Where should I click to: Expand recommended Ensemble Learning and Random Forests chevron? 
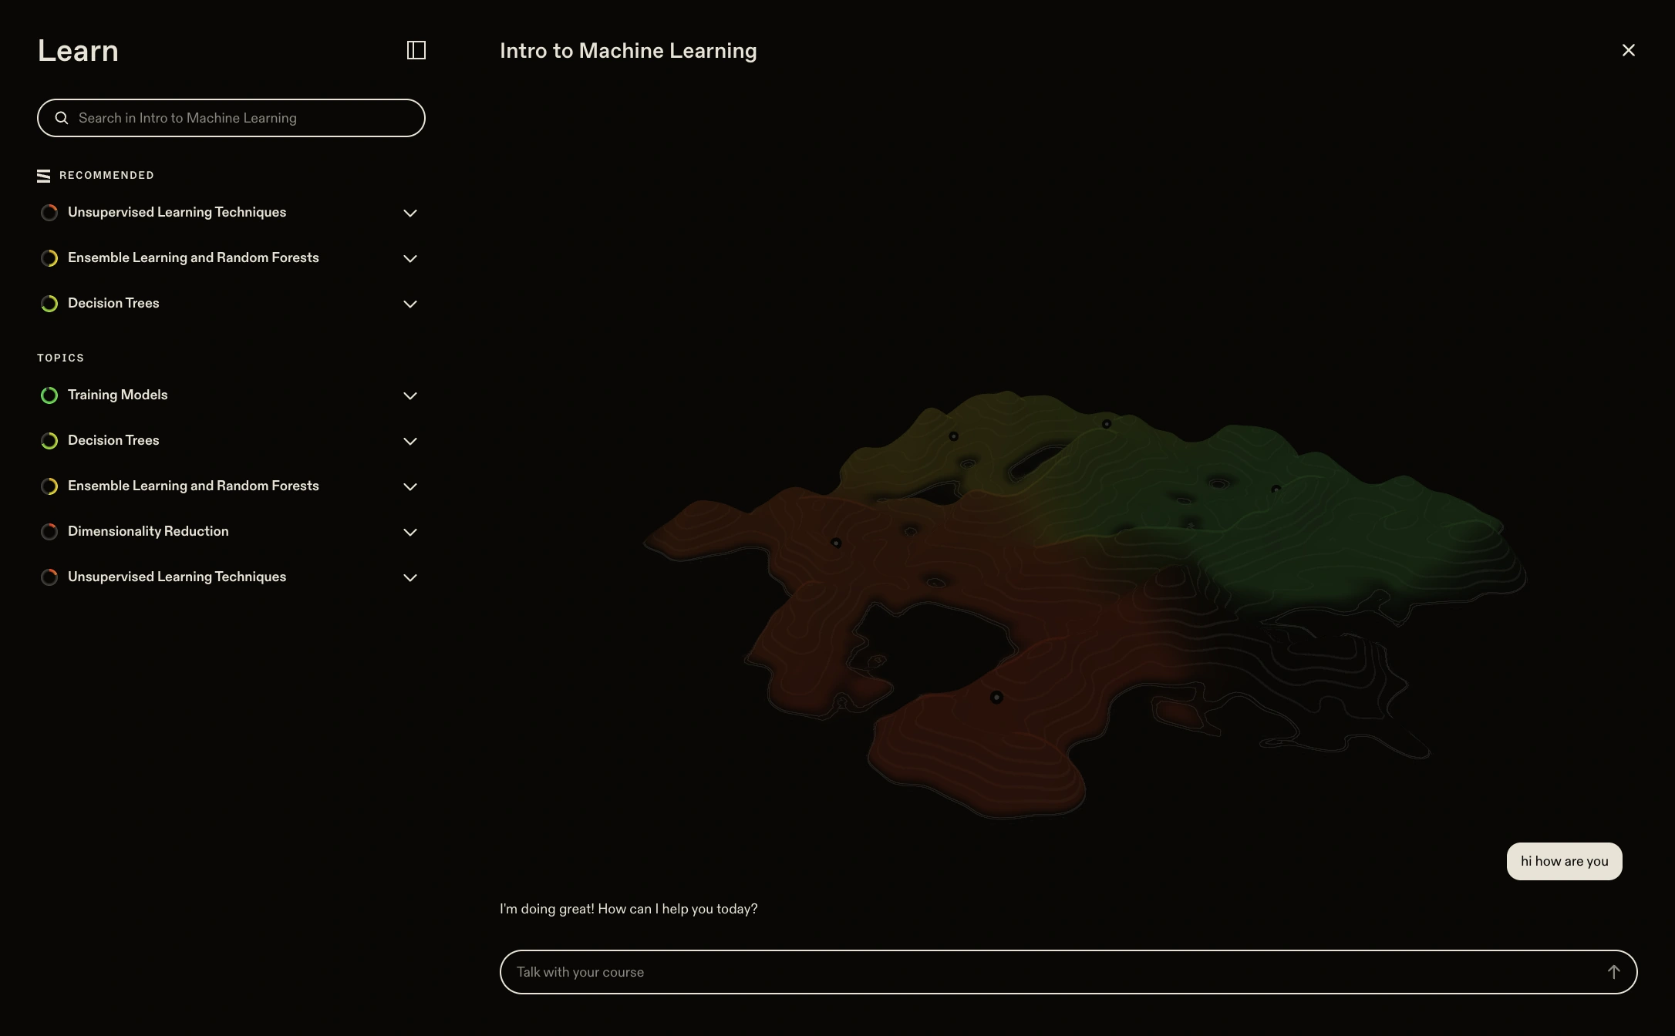[x=410, y=258]
